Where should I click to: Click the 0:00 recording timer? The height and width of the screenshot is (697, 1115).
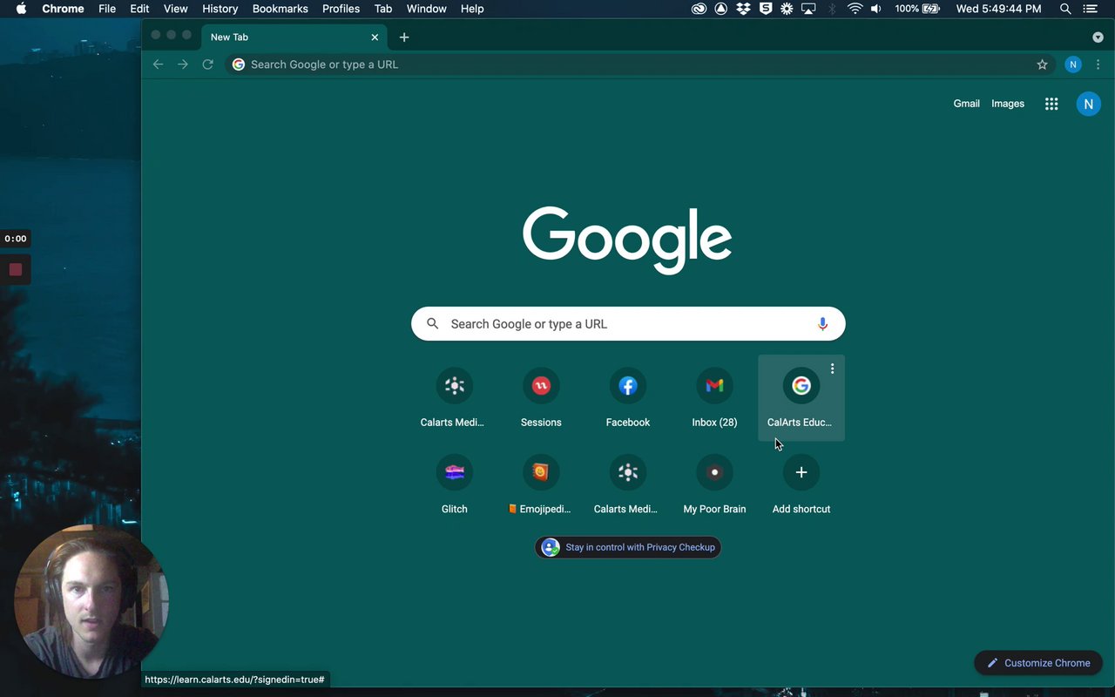point(16,239)
